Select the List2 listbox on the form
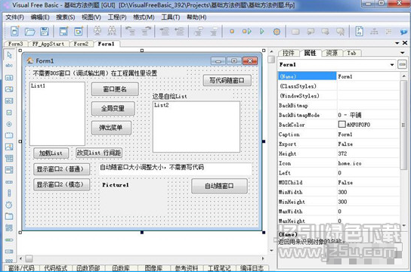Image resolution: width=411 pixels, height=272 pixels. point(196,127)
